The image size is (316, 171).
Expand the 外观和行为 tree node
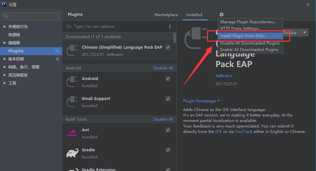5,26
